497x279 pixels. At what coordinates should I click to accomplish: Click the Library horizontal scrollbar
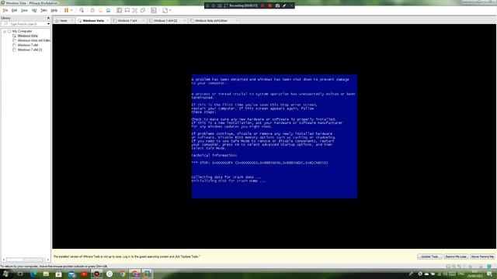click(x=25, y=260)
